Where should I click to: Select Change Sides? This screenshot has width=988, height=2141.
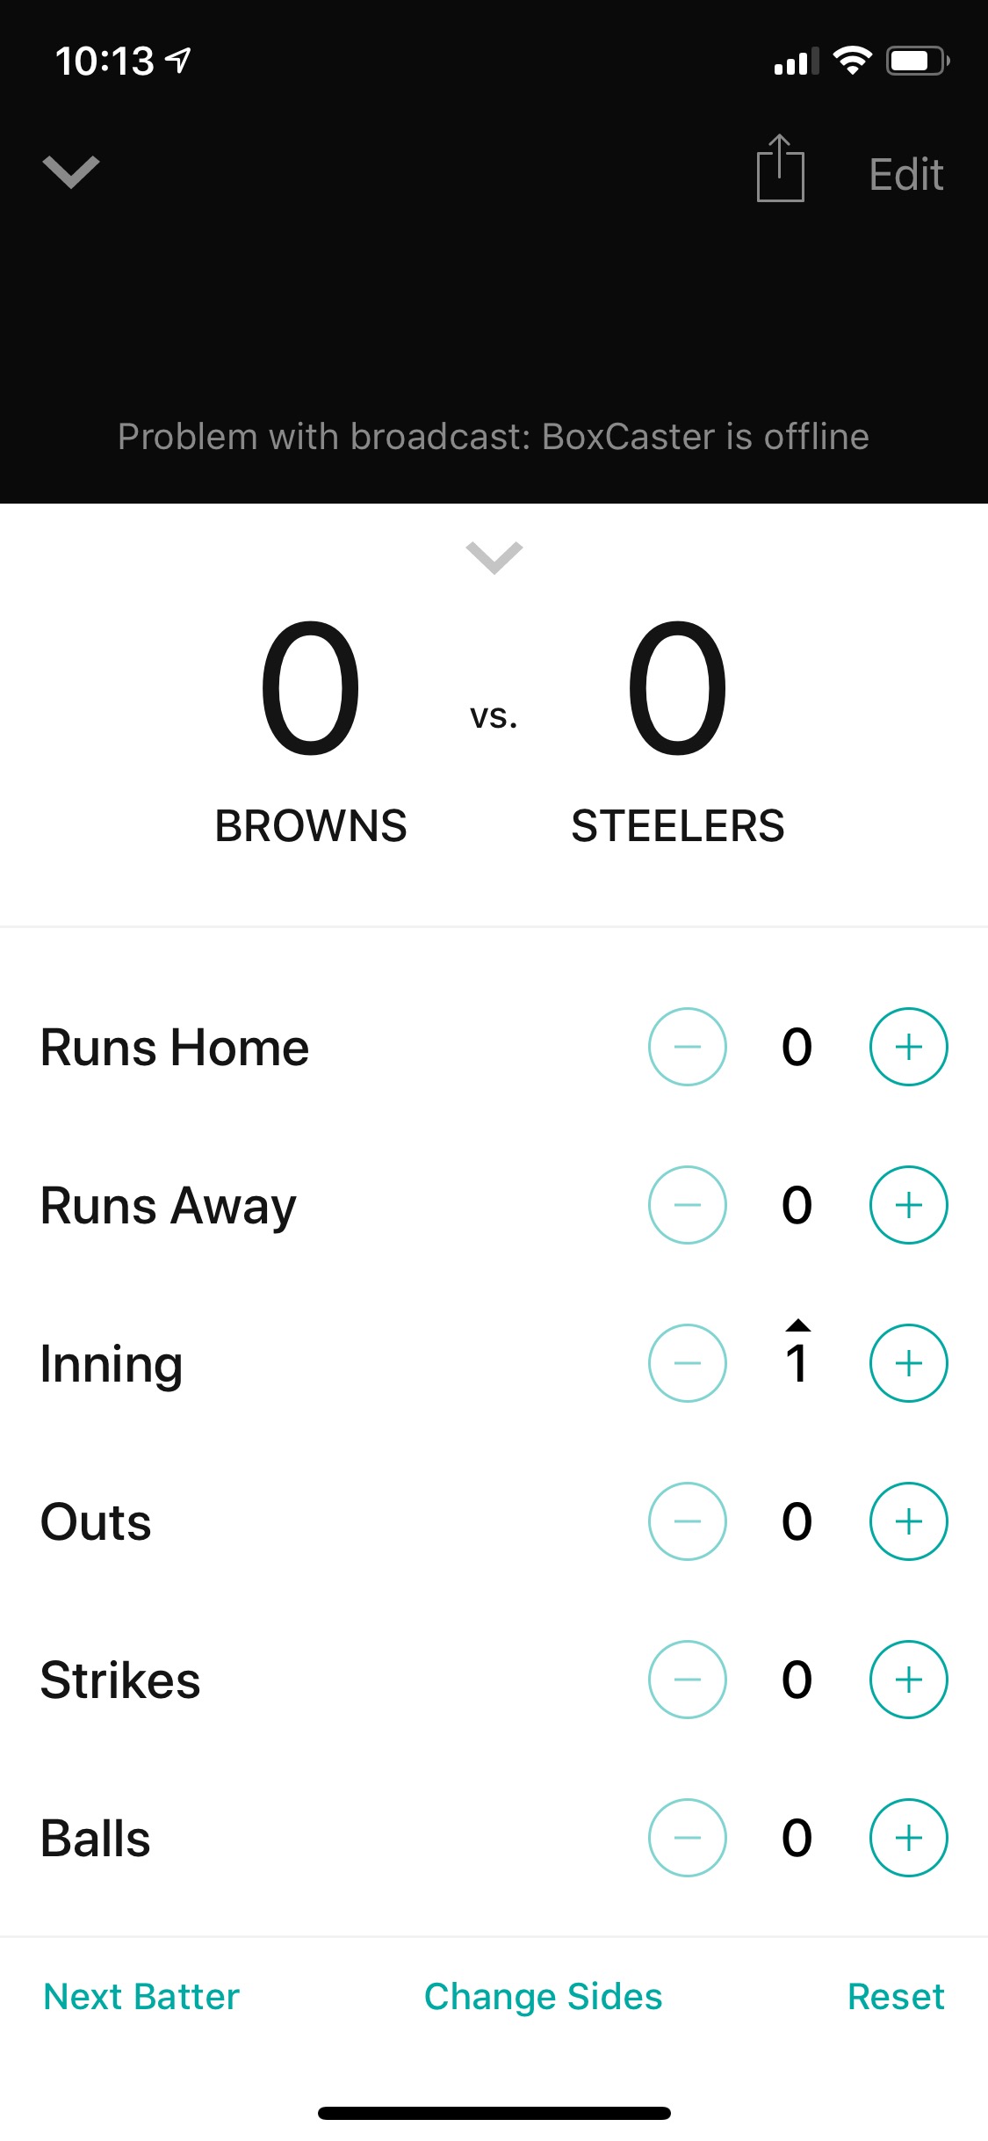click(543, 1997)
